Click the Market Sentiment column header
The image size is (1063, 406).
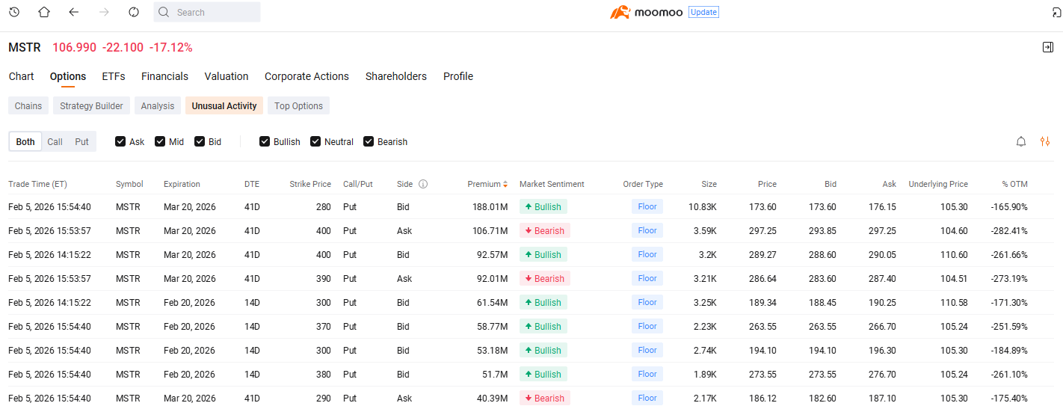pos(552,184)
